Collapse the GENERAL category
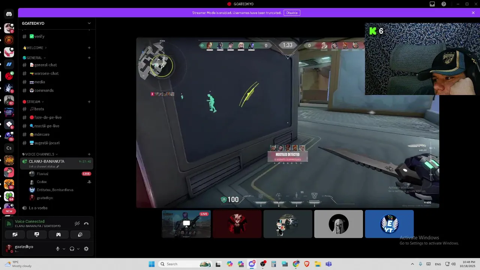The height and width of the screenshot is (270, 480). (x=34, y=58)
